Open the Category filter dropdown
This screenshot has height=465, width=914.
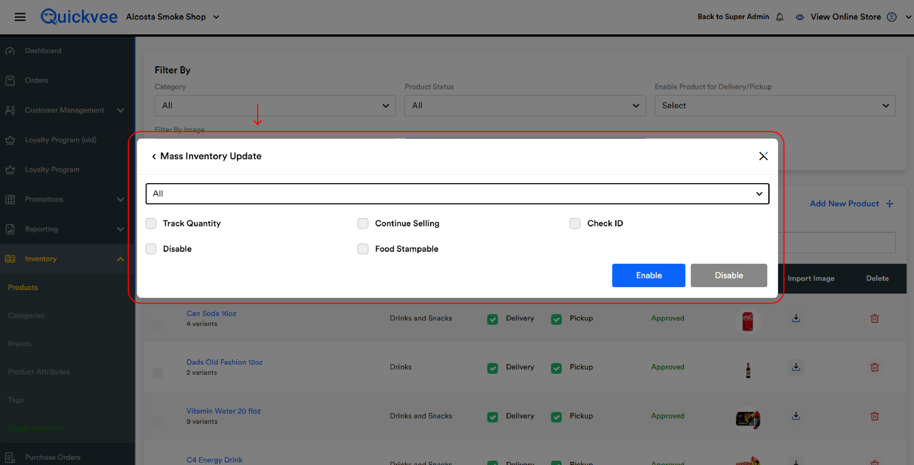(275, 105)
